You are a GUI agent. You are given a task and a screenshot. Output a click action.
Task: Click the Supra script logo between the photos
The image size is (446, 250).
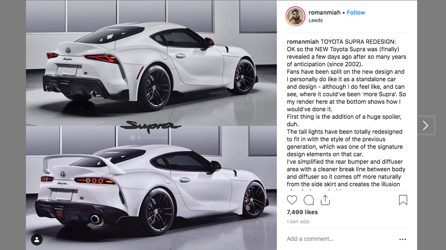click(151, 126)
